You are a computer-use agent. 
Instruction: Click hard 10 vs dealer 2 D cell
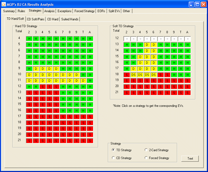tap(29, 75)
